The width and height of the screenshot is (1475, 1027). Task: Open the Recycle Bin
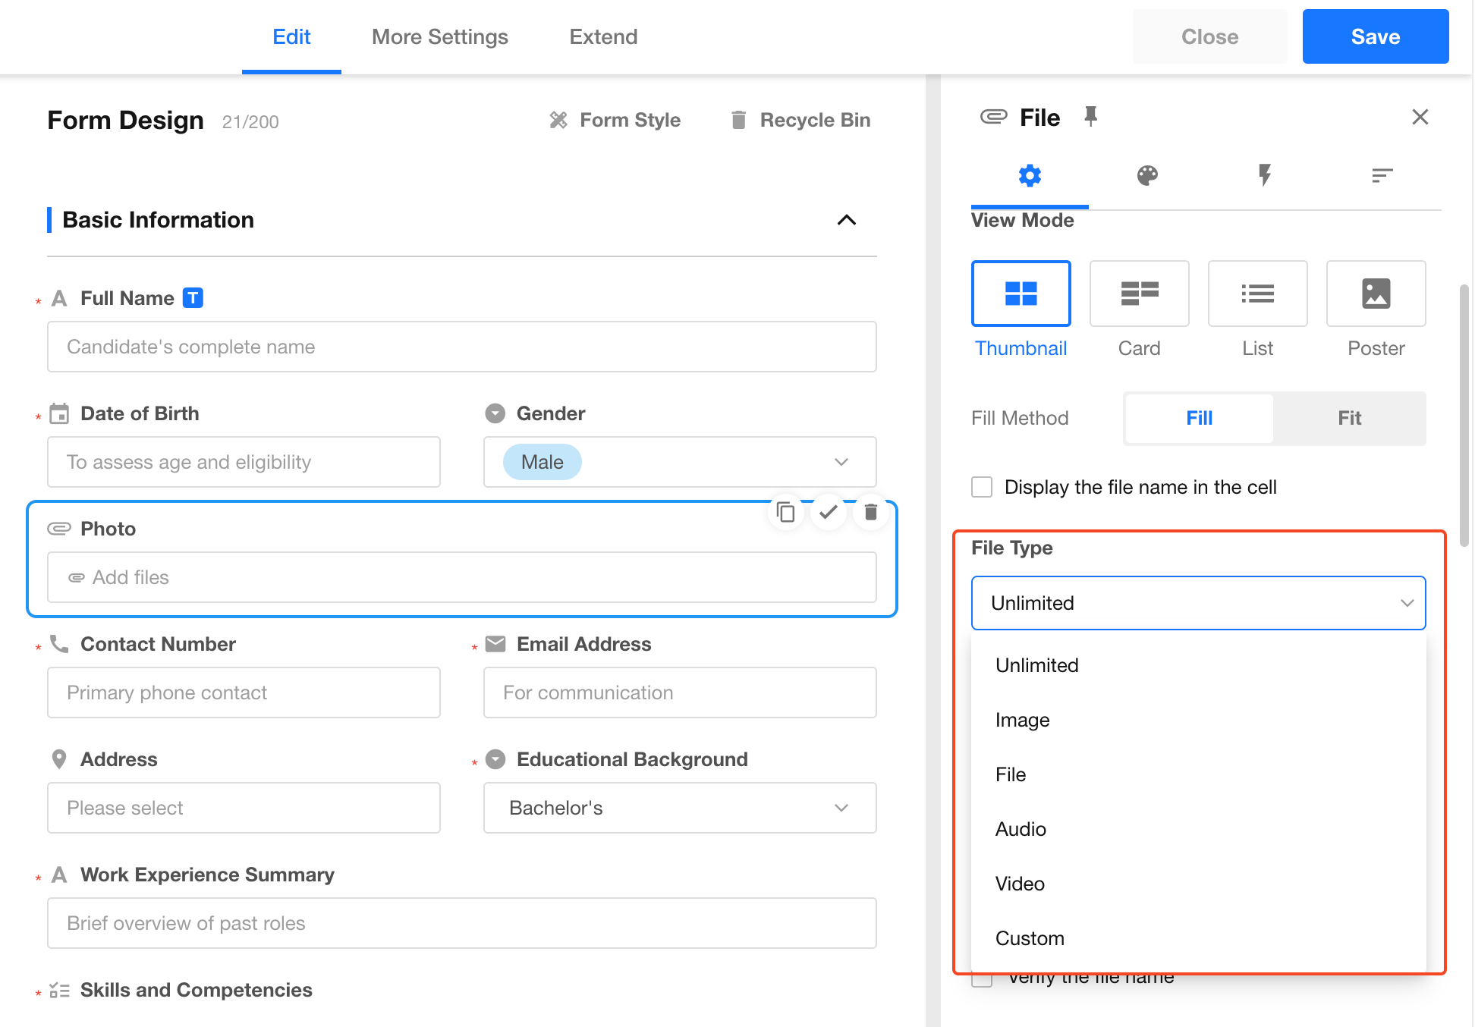[800, 120]
